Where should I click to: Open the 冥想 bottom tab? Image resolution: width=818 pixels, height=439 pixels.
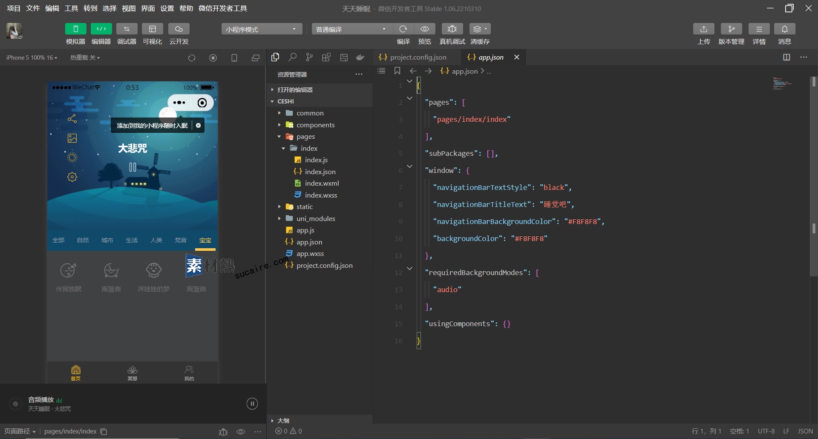pos(132,373)
